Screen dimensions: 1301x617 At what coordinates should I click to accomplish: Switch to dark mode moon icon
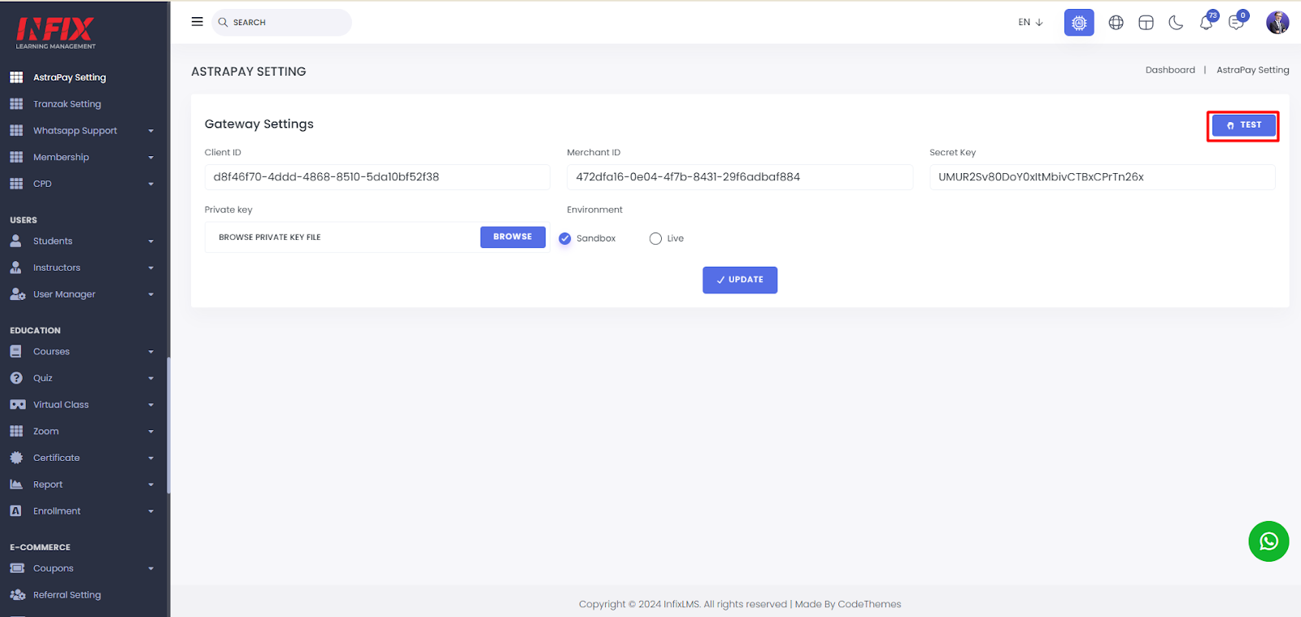1176,23
